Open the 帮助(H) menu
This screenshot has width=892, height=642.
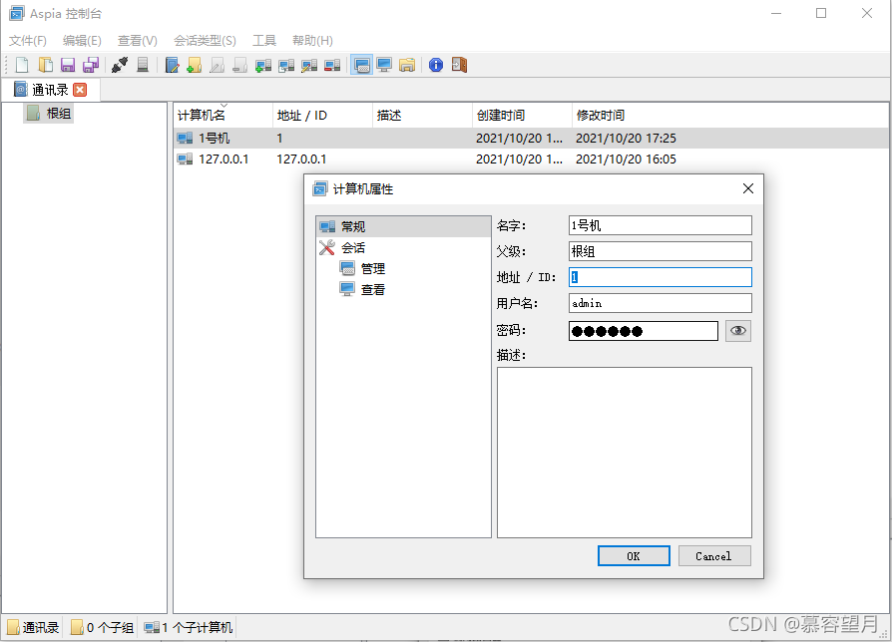(x=312, y=40)
